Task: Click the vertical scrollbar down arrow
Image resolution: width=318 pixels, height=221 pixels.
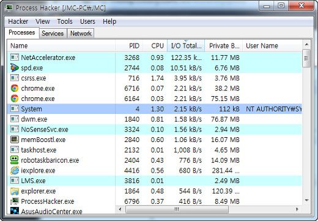Action: 306,200
